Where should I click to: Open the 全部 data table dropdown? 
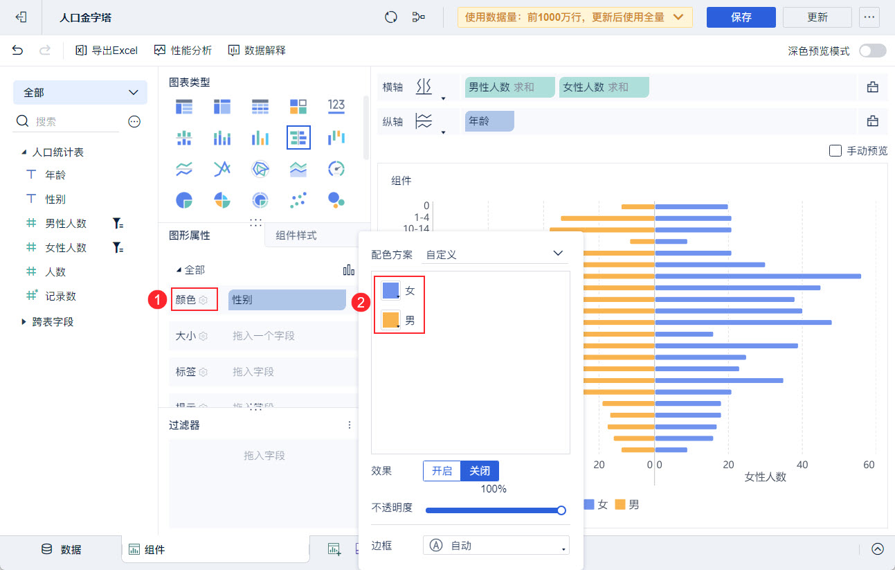pyautogui.click(x=80, y=92)
